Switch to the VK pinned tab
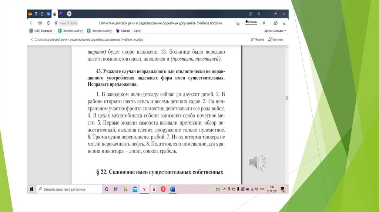Screen dimensions: 379x212 pyautogui.click(x=48, y=14)
